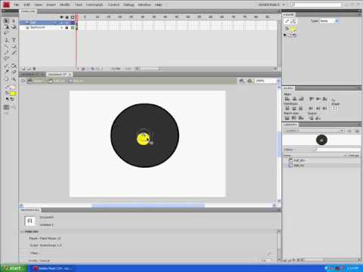This screenshot has width=363, height=272.
Task: Open the Modify menu
Action: pos(65,5)
